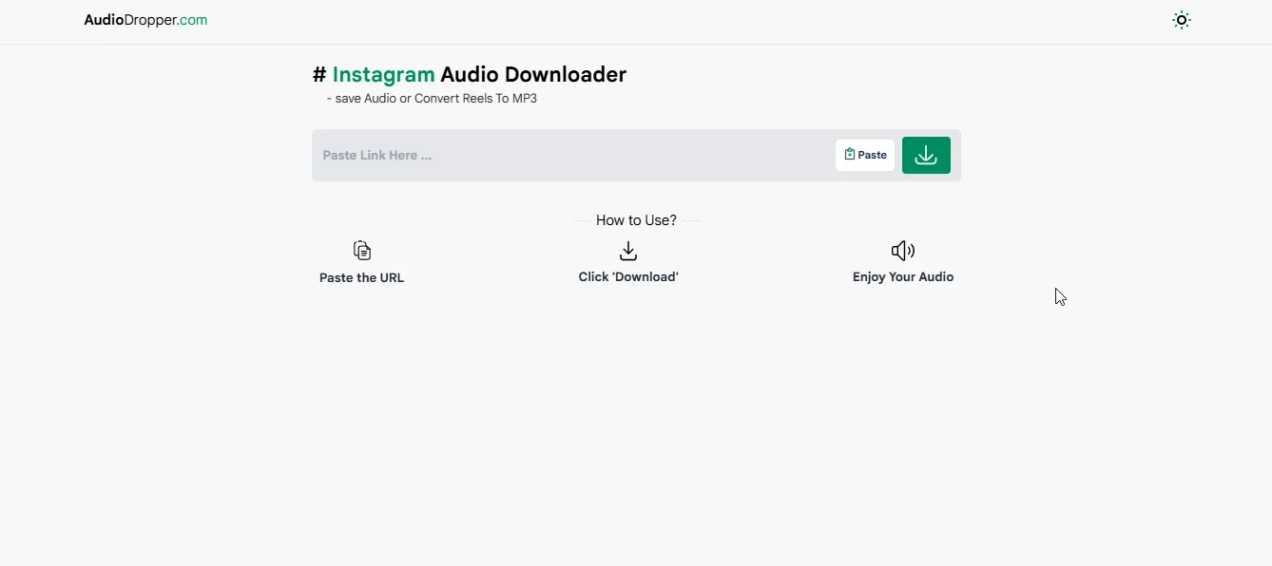Viewport: 1272px width, 566px height.
Task: Open the AudioDropper.com home logo
Action: 145,20
